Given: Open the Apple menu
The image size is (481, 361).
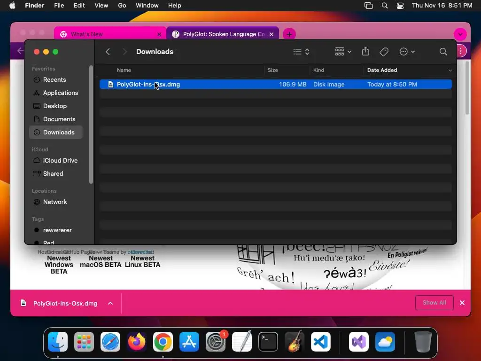Looking at the screenshot, I should (x=12, y=6).
